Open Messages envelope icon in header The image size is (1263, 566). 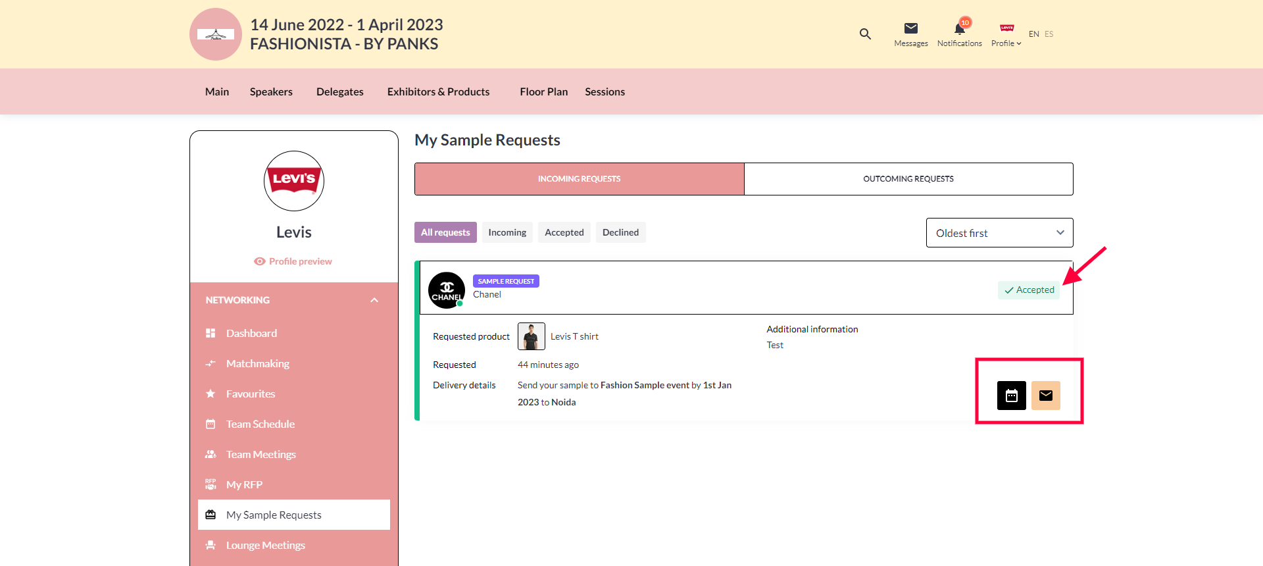[910, 28]
